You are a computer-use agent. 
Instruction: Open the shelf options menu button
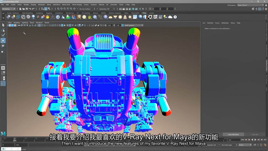pos(3,18)
